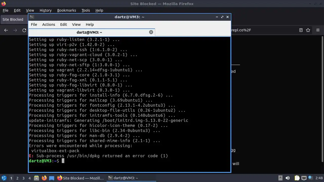
Task: Open the network connection tray icon
Action: [x=304, y=178]
